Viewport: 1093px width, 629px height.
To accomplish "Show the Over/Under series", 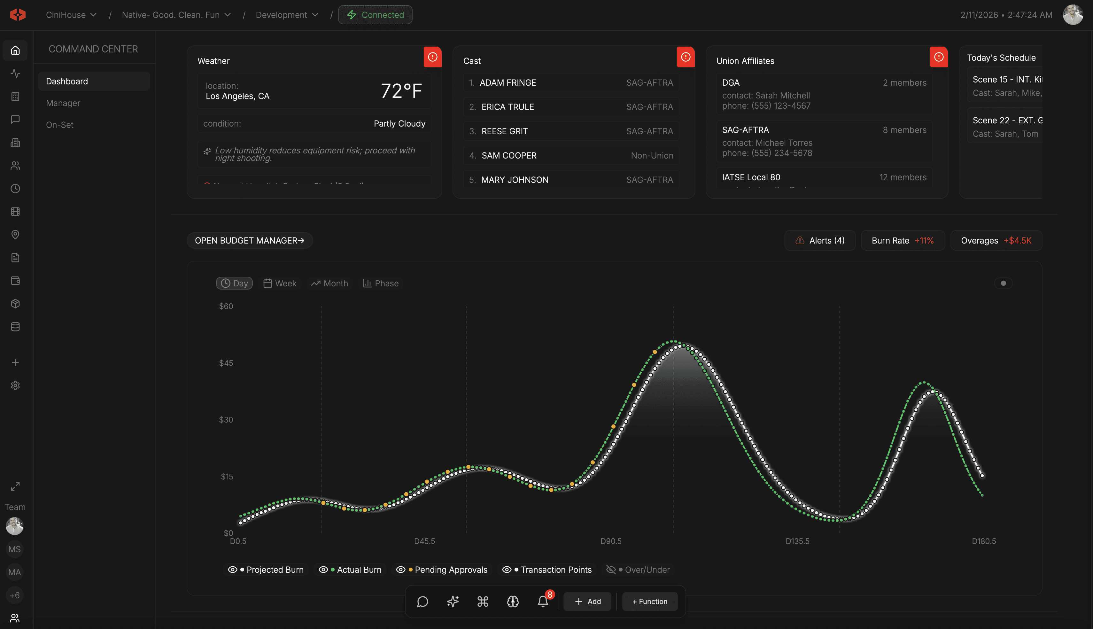I will coord(611,569).
